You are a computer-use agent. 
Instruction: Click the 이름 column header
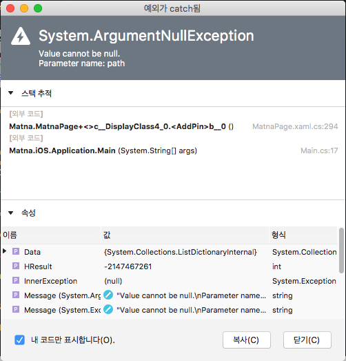[51, 235]
